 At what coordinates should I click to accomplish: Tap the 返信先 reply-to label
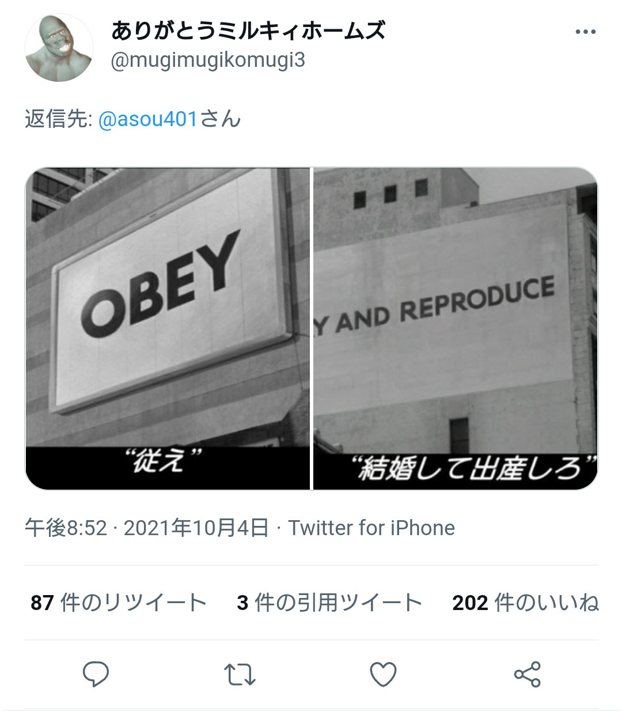coord(59,119)
